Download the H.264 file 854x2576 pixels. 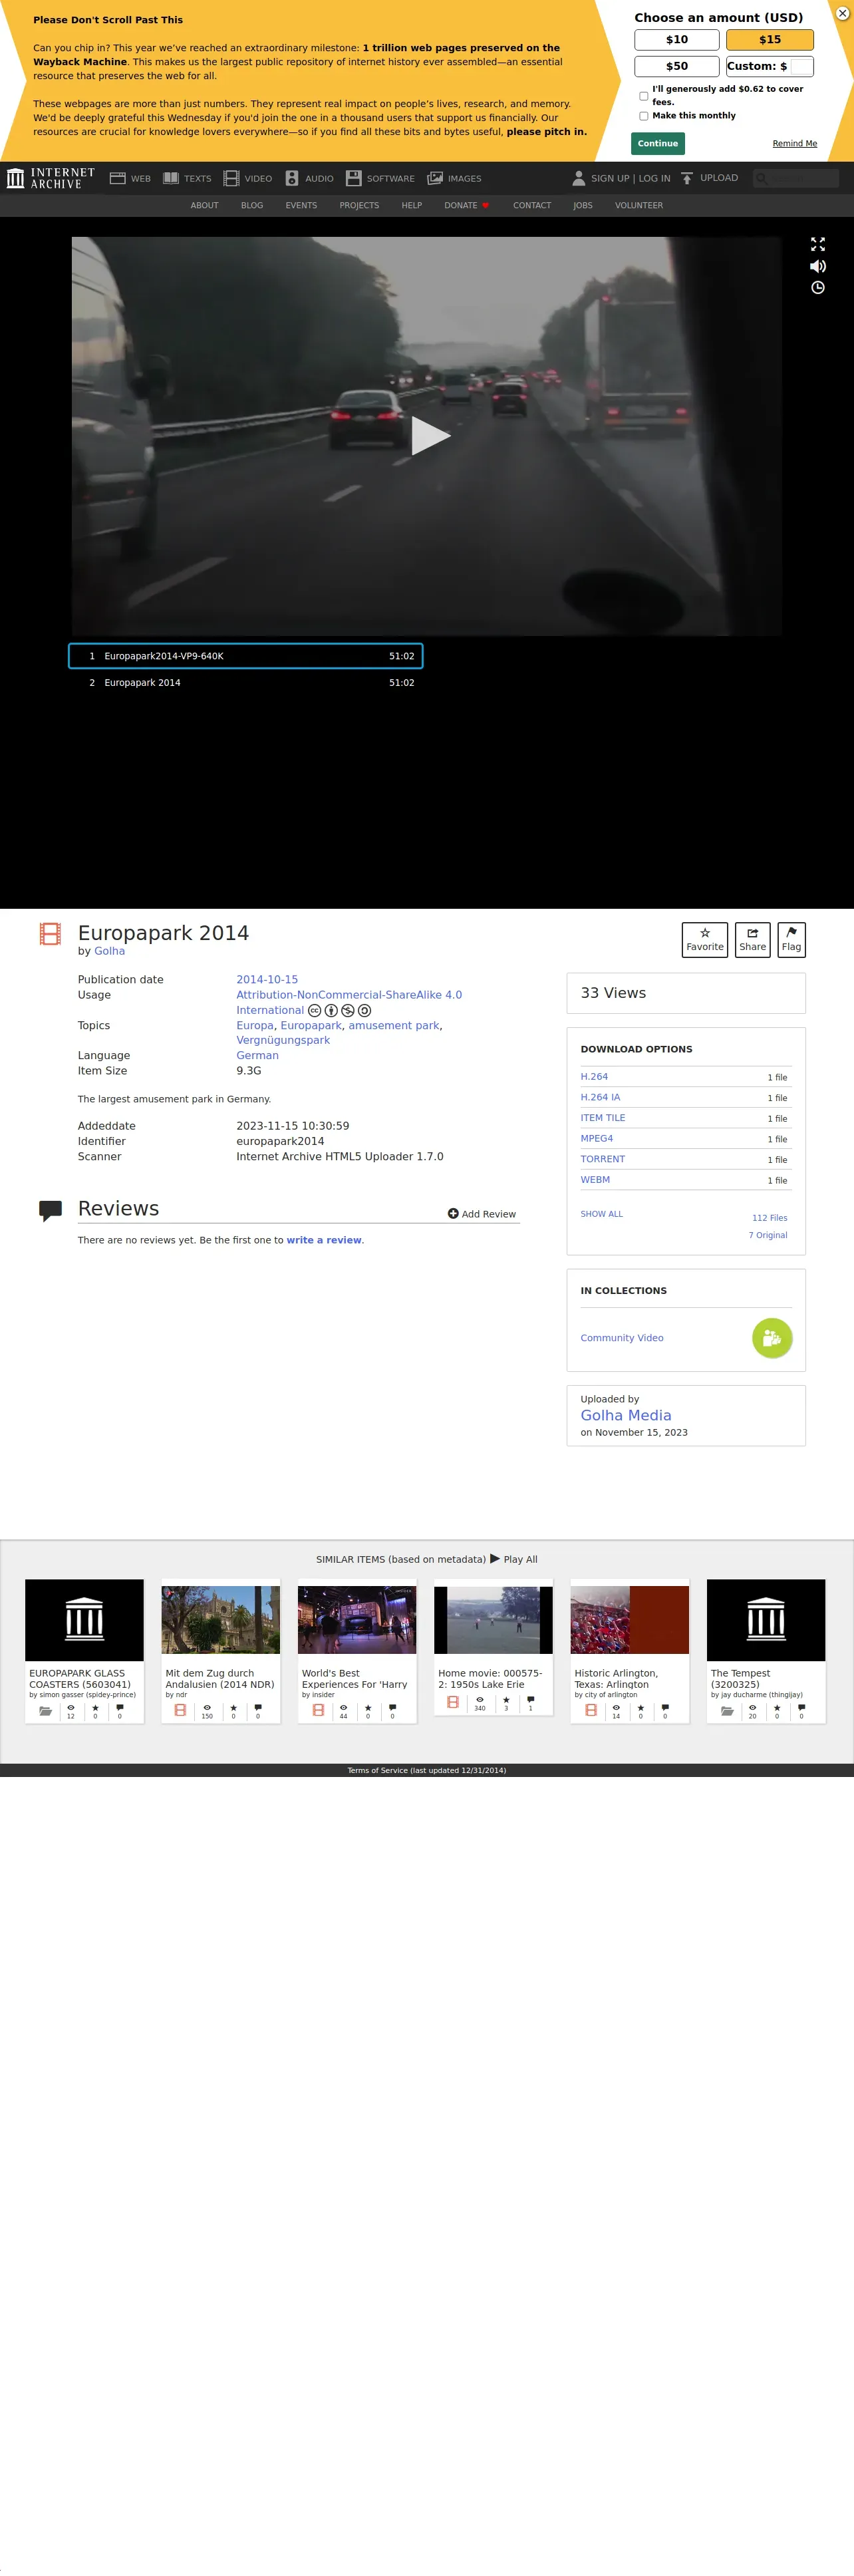pos(594,1077)
